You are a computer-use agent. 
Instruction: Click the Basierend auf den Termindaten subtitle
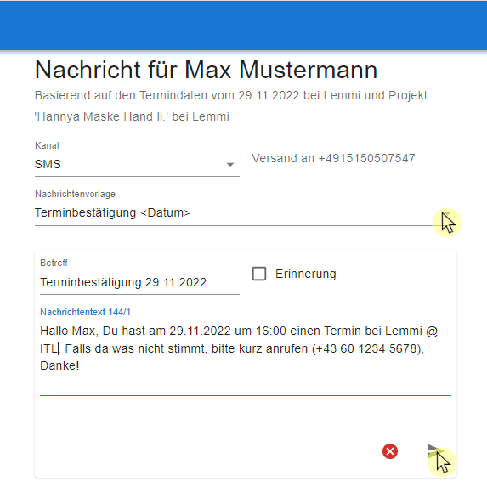click(231, 105)
